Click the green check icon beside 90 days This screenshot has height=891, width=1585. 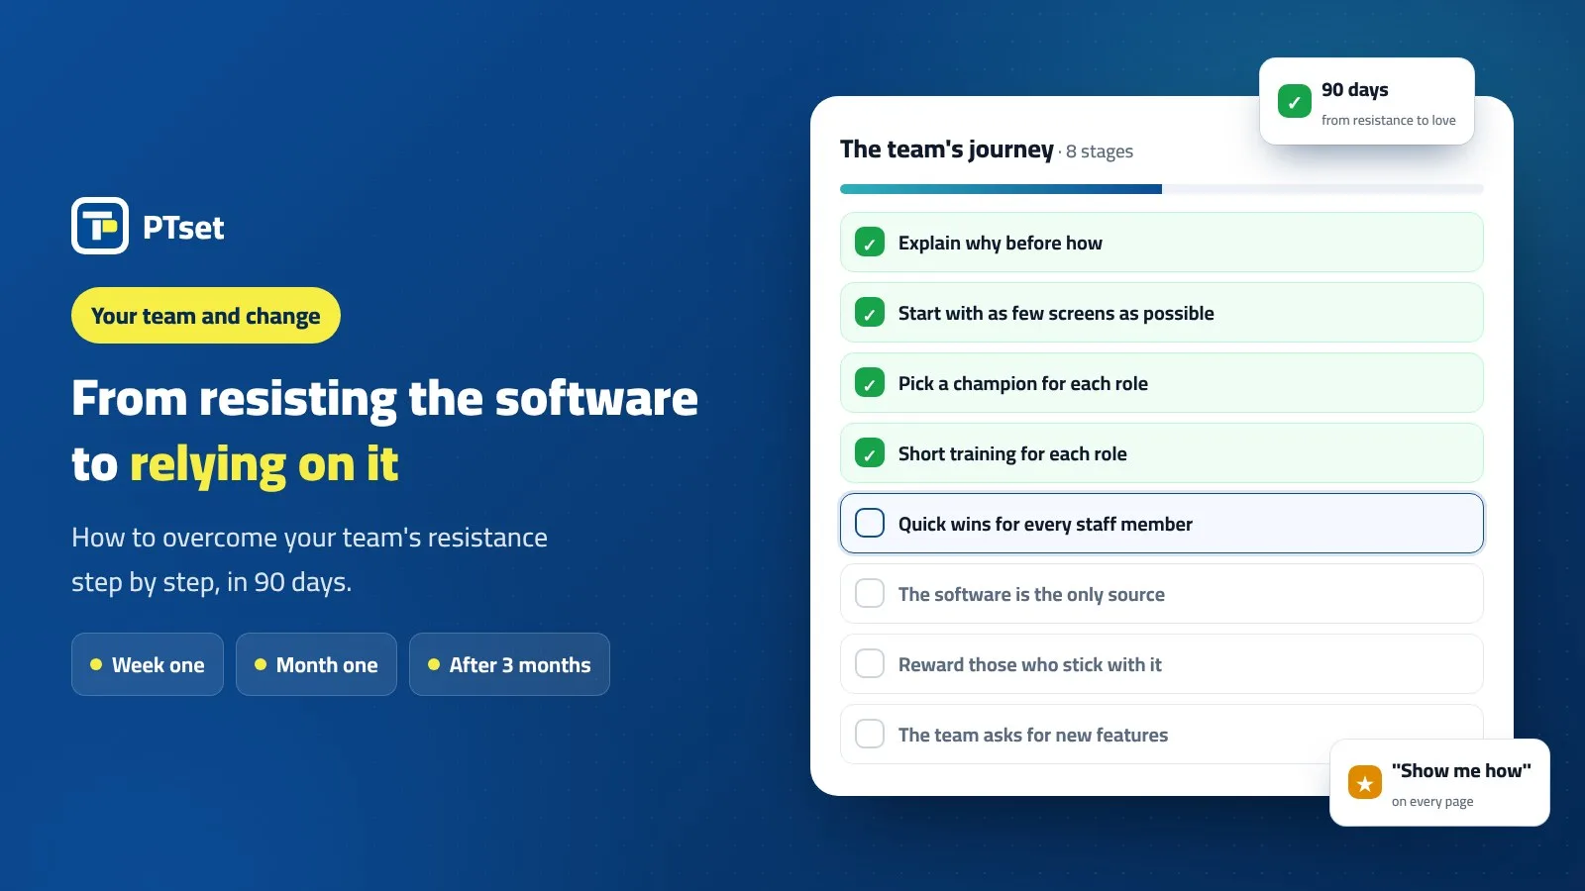(x=1295, y=101)
